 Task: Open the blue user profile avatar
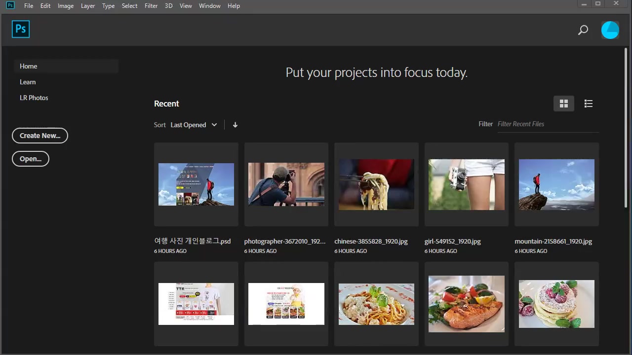[x=610, y=30]
